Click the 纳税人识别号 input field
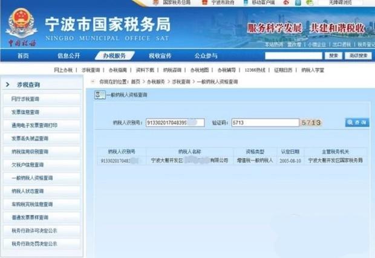The width and height of the screenshot is (375, 258). (x=175, y=123)
